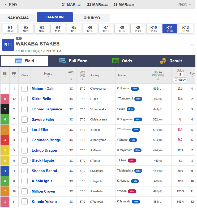The width and height of the screenshot is (197, 208).
Task: Click the Result gold coins icon
Action: pos(163,61)
